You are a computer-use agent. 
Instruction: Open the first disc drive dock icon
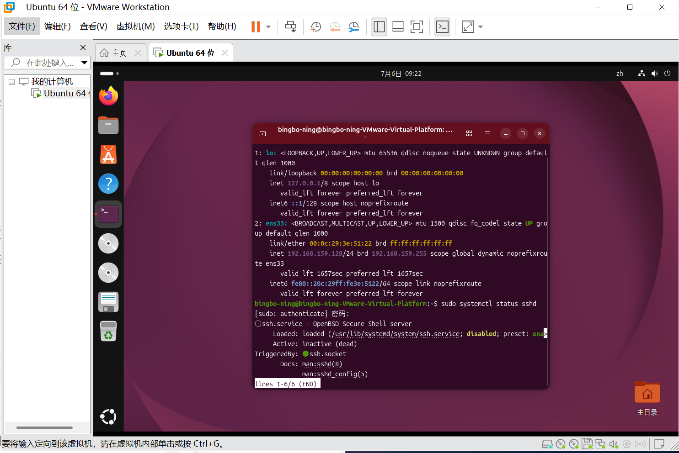tap(108, 243)
